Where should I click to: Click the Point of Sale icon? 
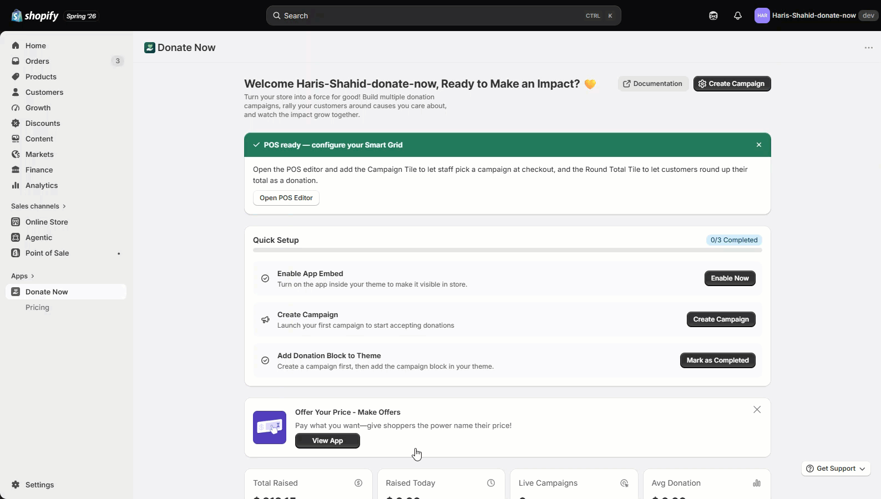[16, 253]
